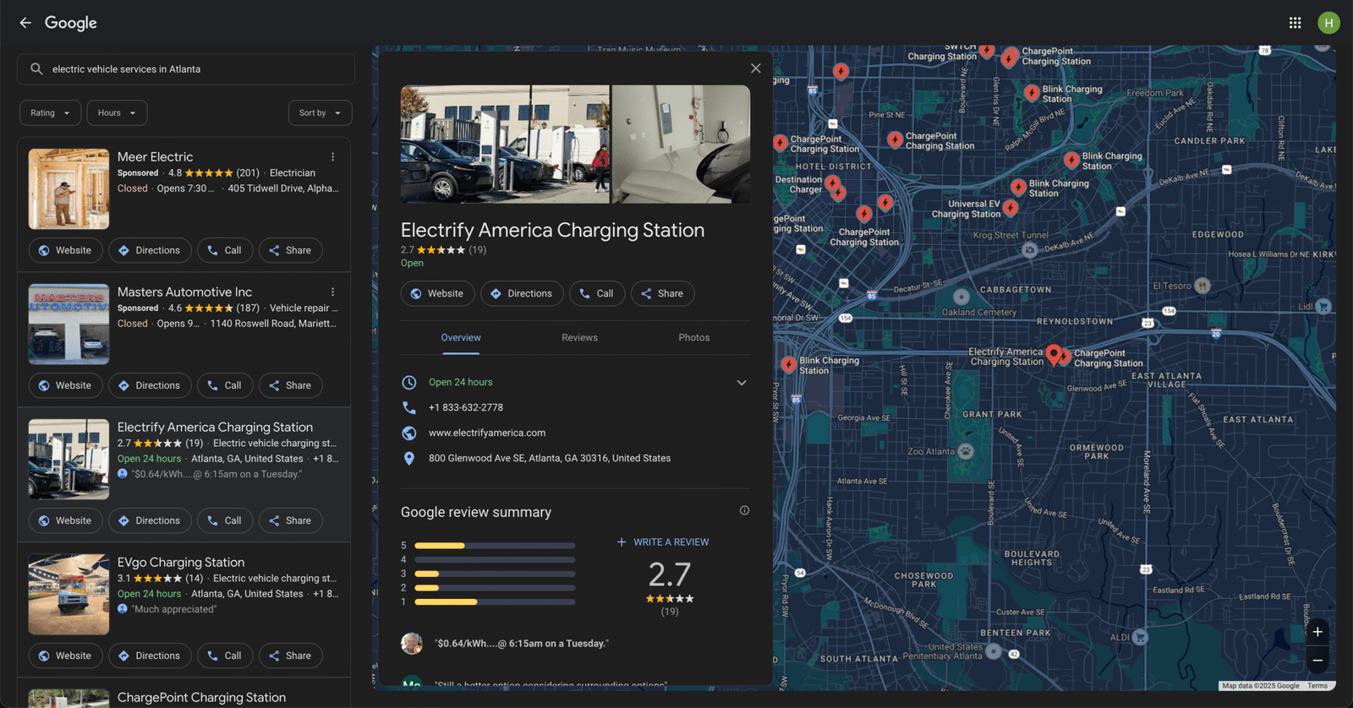This screenshot has height=708, width=1353.
Task: Switch to the Reviews tab
Action: coord(579,338)
